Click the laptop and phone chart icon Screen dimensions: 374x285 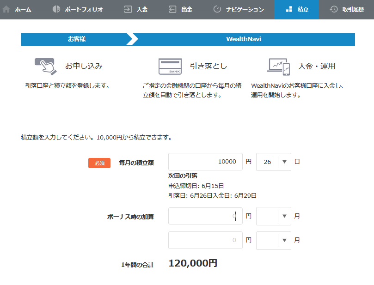tap(278, 67)
